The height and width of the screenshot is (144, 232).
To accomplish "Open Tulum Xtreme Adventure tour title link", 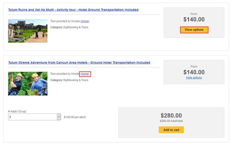I will 79,63.
